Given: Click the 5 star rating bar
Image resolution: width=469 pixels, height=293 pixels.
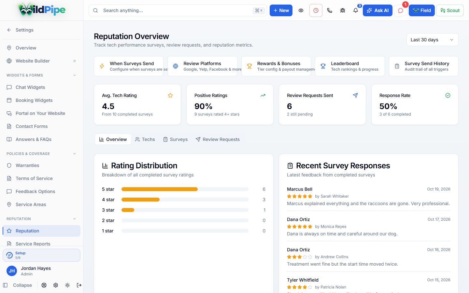Looking at the screenshot, I should coord(185,189).
